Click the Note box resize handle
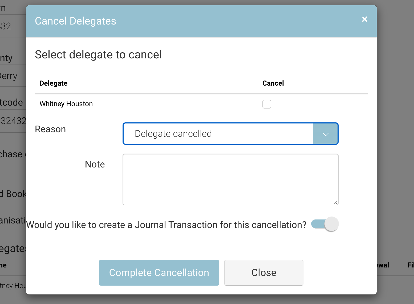The height and width of the screenshot is (304, 414). pos(336,203)
